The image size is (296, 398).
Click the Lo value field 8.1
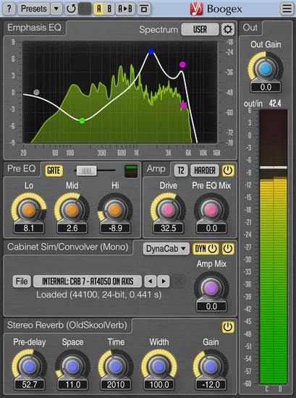29,228
